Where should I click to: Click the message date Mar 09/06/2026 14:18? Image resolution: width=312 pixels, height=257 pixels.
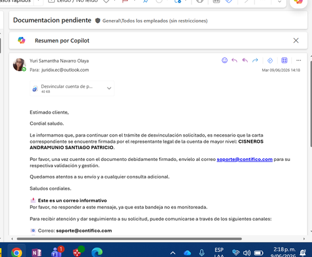click(x=281, y=70)
